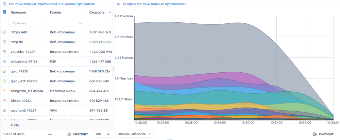The image size is (340, 140).
Task: Go to previous page with << icon
Action: click(x=50, y=134)
